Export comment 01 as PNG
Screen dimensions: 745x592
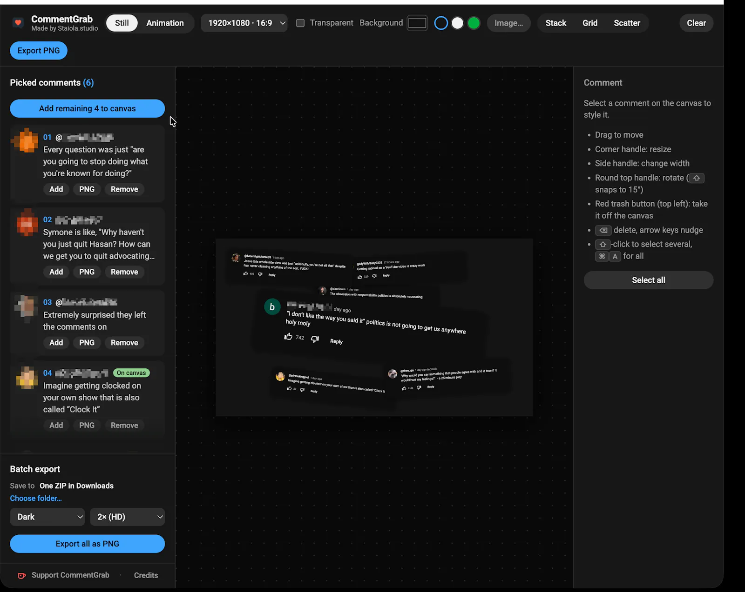tap(87, 189)
